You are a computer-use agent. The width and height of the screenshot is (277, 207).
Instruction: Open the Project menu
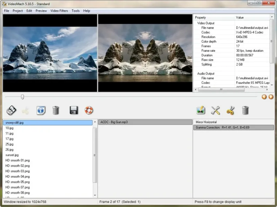(x=18, y=11)
